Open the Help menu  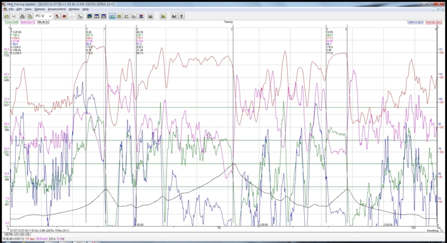tap(85, 9)
